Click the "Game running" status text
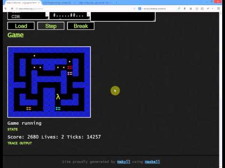The image size is (225, 168). [24, 123]
